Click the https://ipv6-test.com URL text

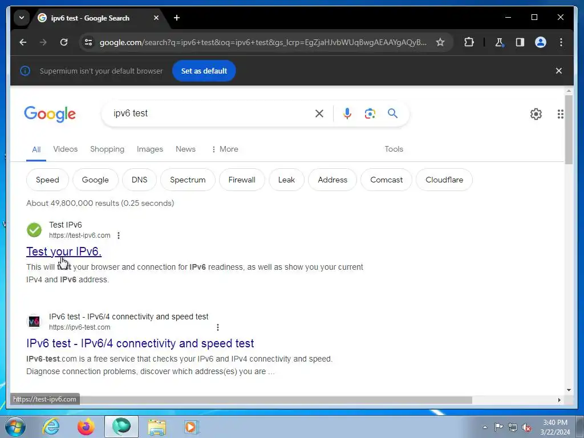point(80,327)
